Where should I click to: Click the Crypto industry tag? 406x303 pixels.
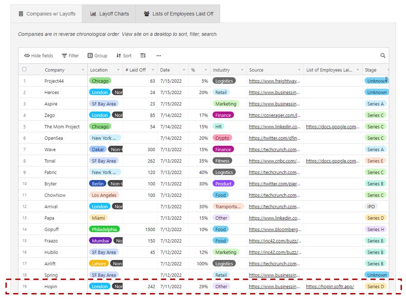tap(222, 138)
